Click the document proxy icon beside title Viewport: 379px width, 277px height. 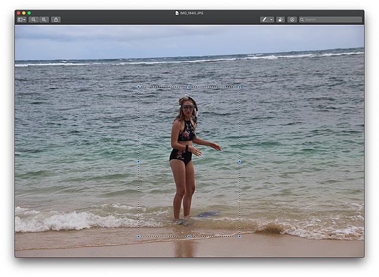[177, 13]
